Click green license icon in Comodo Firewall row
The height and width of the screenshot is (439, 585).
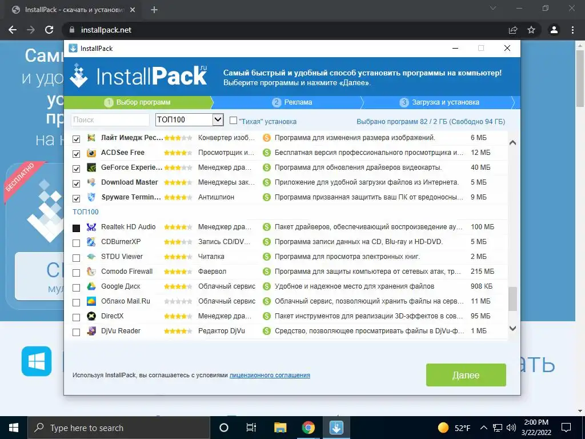click(266, 272)
